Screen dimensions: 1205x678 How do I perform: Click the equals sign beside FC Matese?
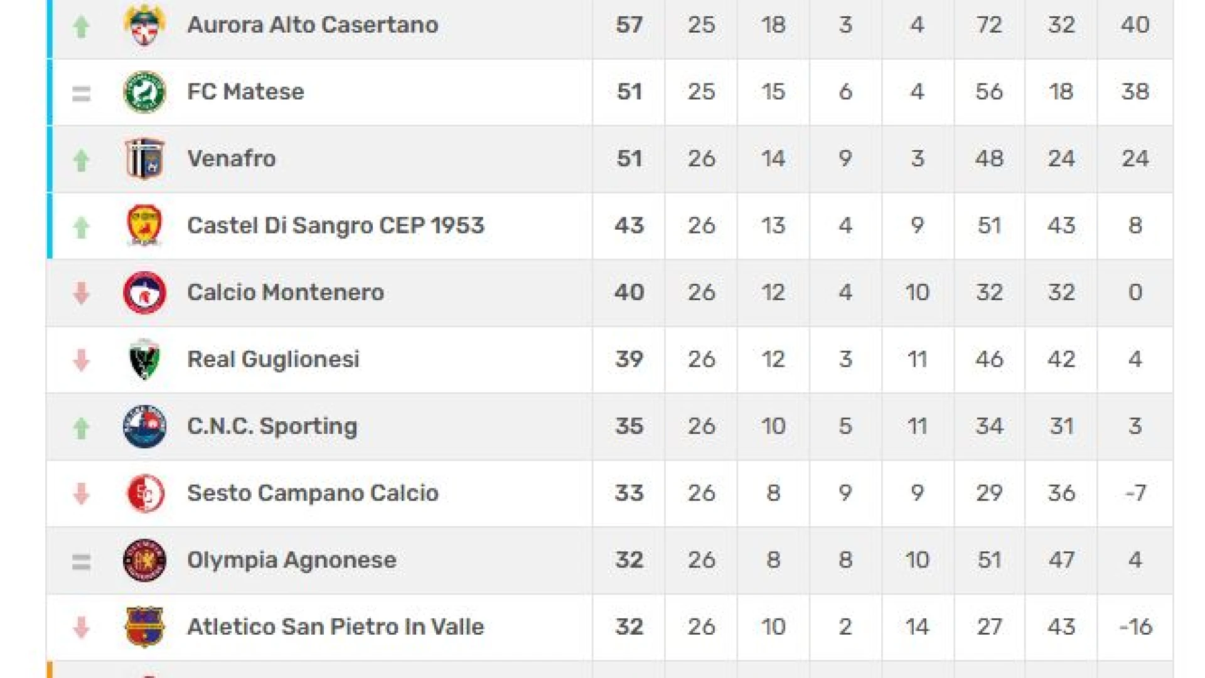tap(81, 94)
